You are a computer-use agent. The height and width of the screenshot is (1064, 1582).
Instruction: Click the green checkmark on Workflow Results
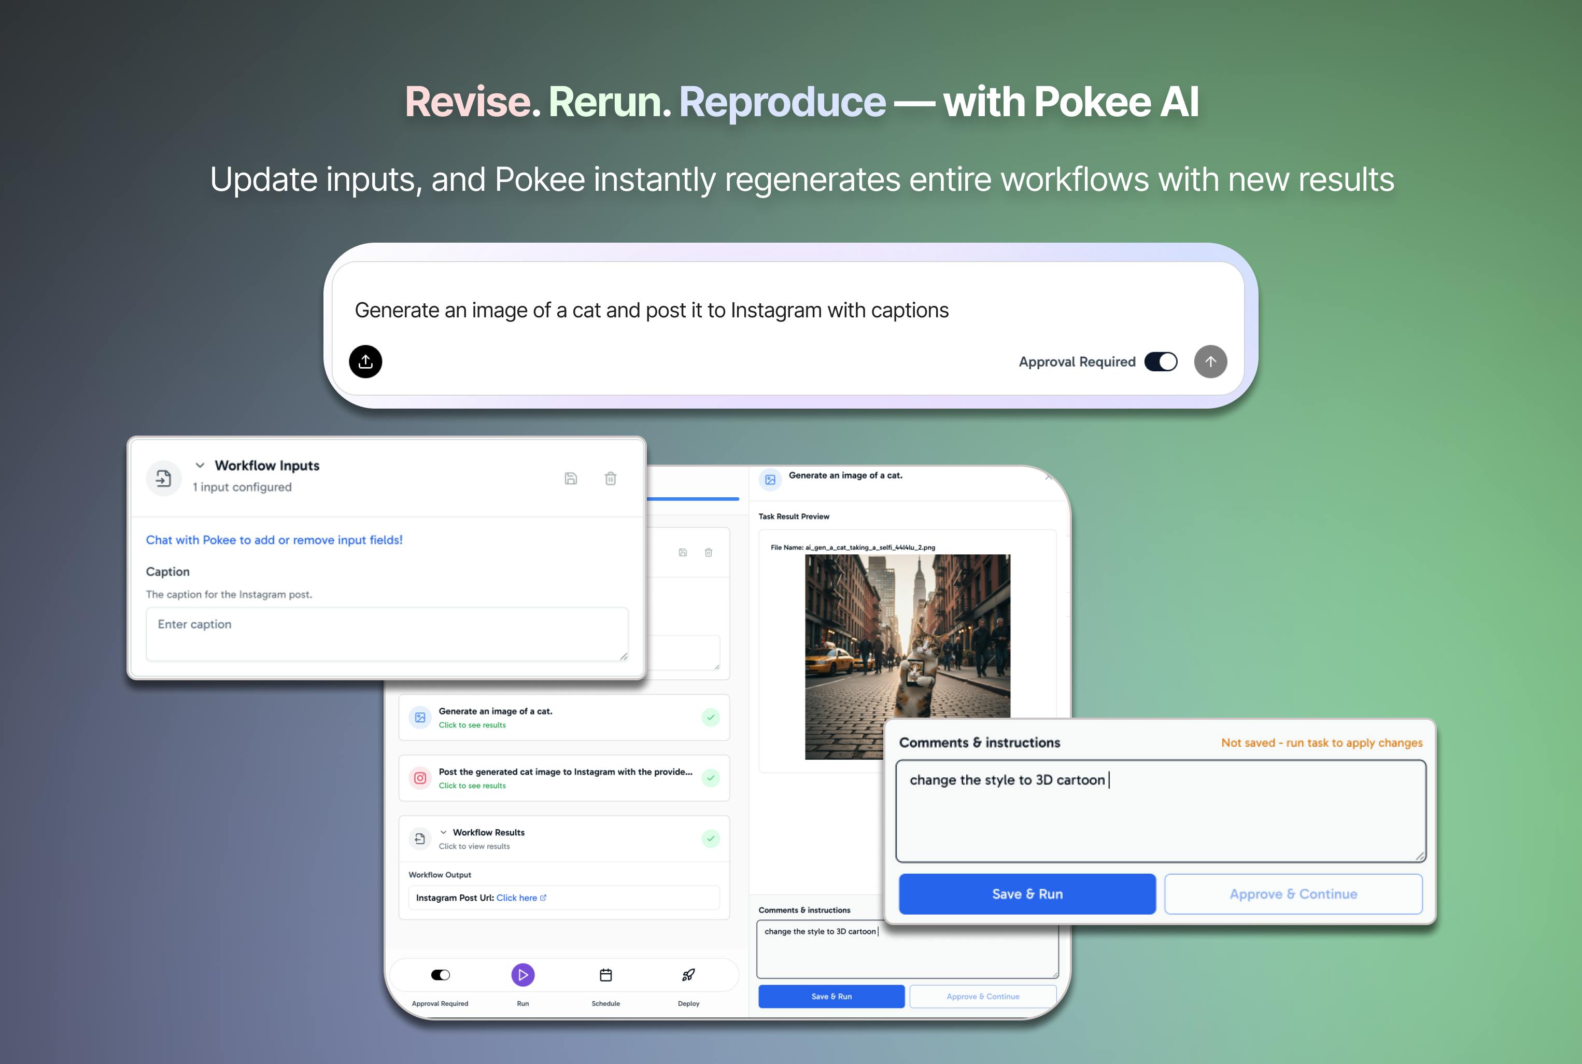coord(710,839)
